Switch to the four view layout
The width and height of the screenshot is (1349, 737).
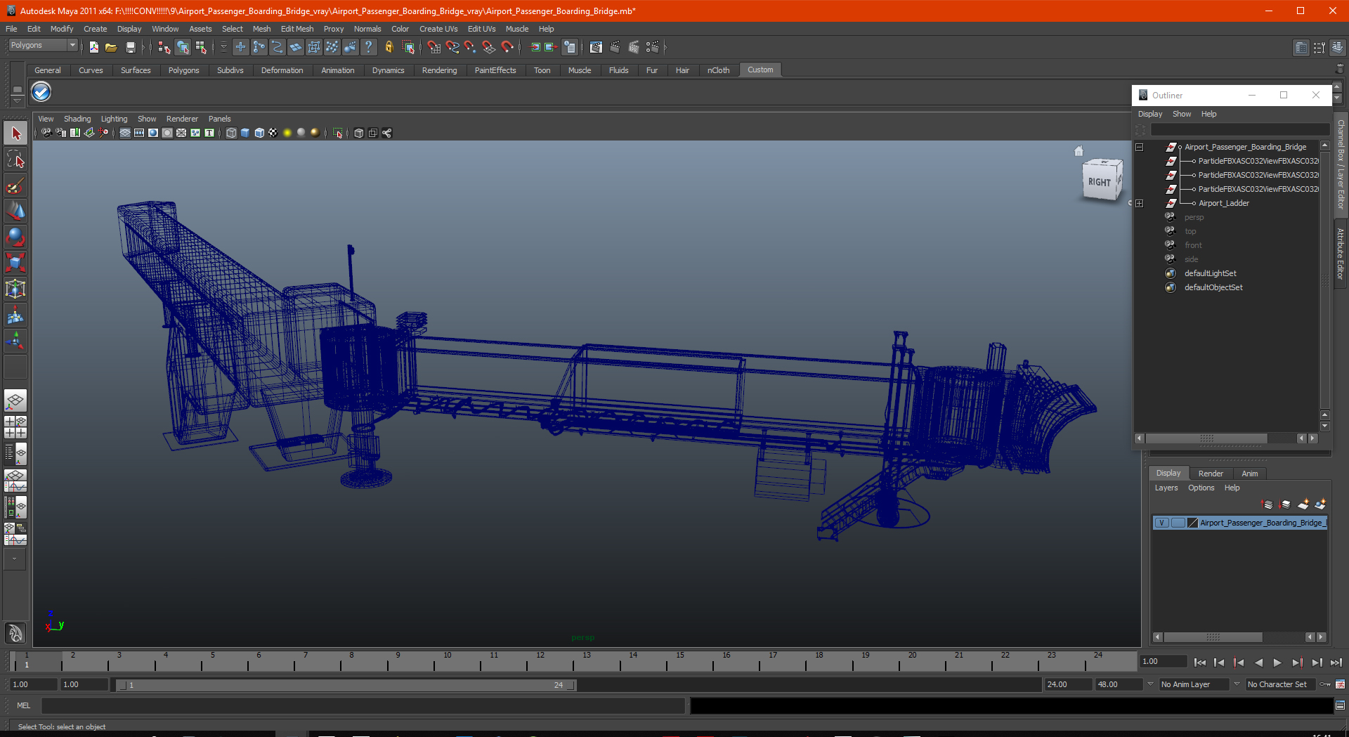click(x=15, y=427)
